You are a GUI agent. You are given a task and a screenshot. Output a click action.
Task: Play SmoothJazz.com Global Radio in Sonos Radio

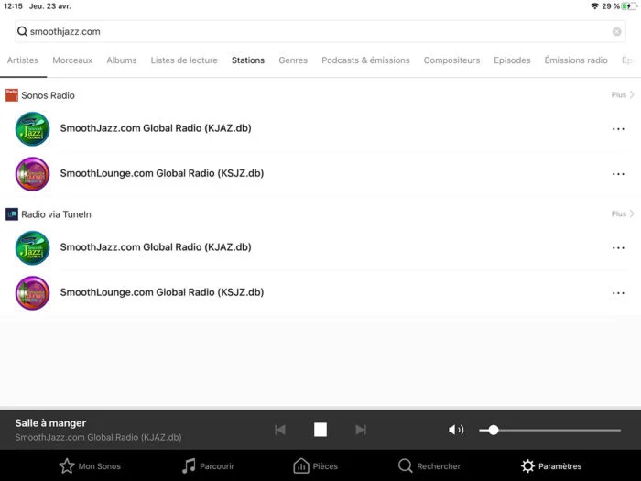156,128
